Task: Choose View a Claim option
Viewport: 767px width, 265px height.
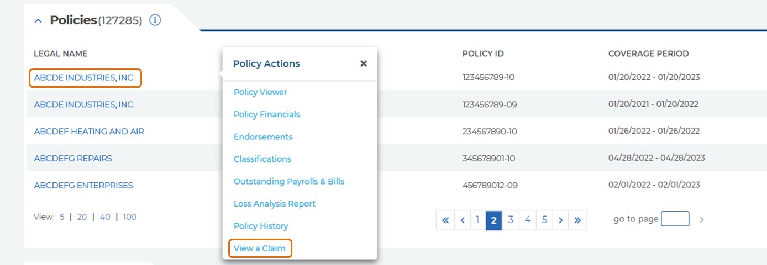Action: pyautogui.click(x=260, y=248)
